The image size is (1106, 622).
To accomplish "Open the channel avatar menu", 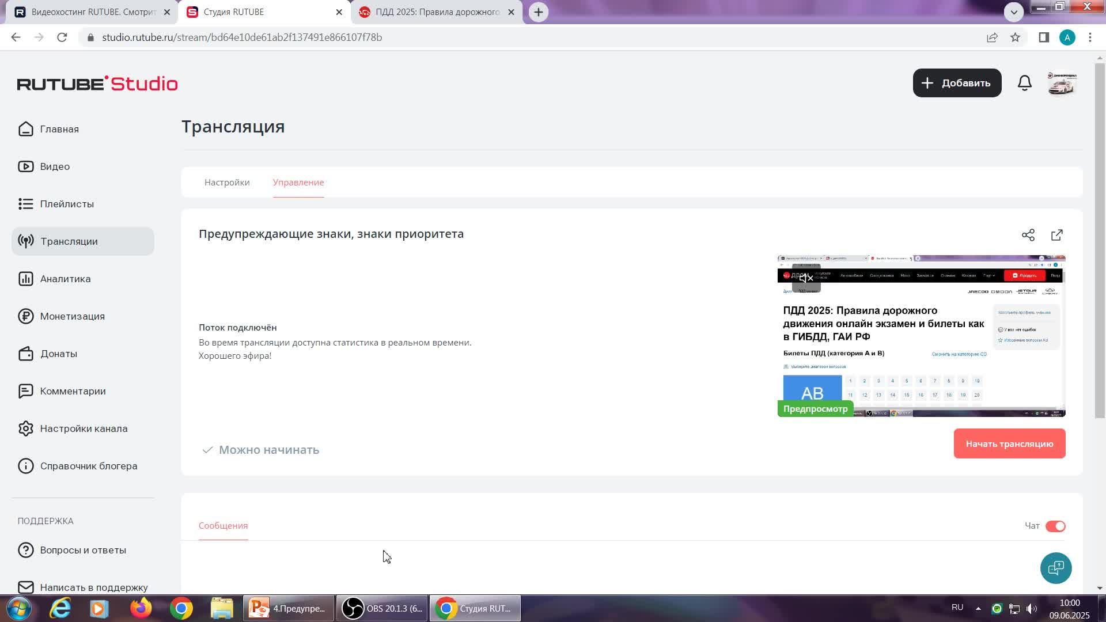I will pos(1062,84).
